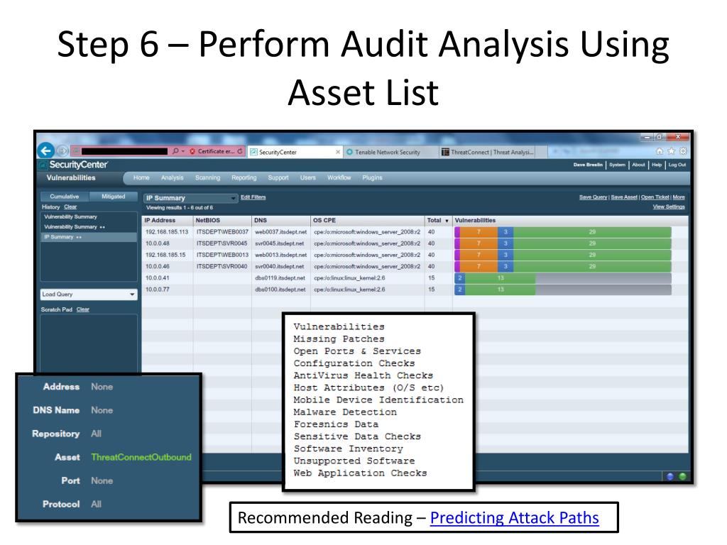Click green bar segment for 10.0.0.48
This screenshot has width=727, height=545.
tap(592, 244)
